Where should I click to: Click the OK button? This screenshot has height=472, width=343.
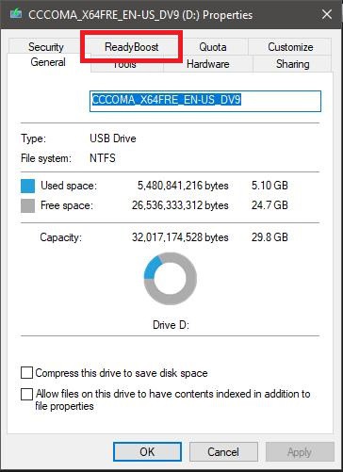tap(147, 452)
